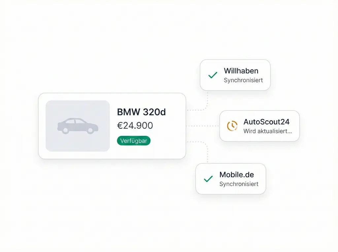Screen dimensions: 338x252
Task: Click the green checkmark beside Willhaben
Action: (x=213, y=75)
